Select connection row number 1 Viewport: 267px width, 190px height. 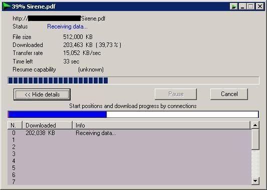(129, 140)
